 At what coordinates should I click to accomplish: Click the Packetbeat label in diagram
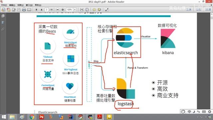[x=48, y=85]
